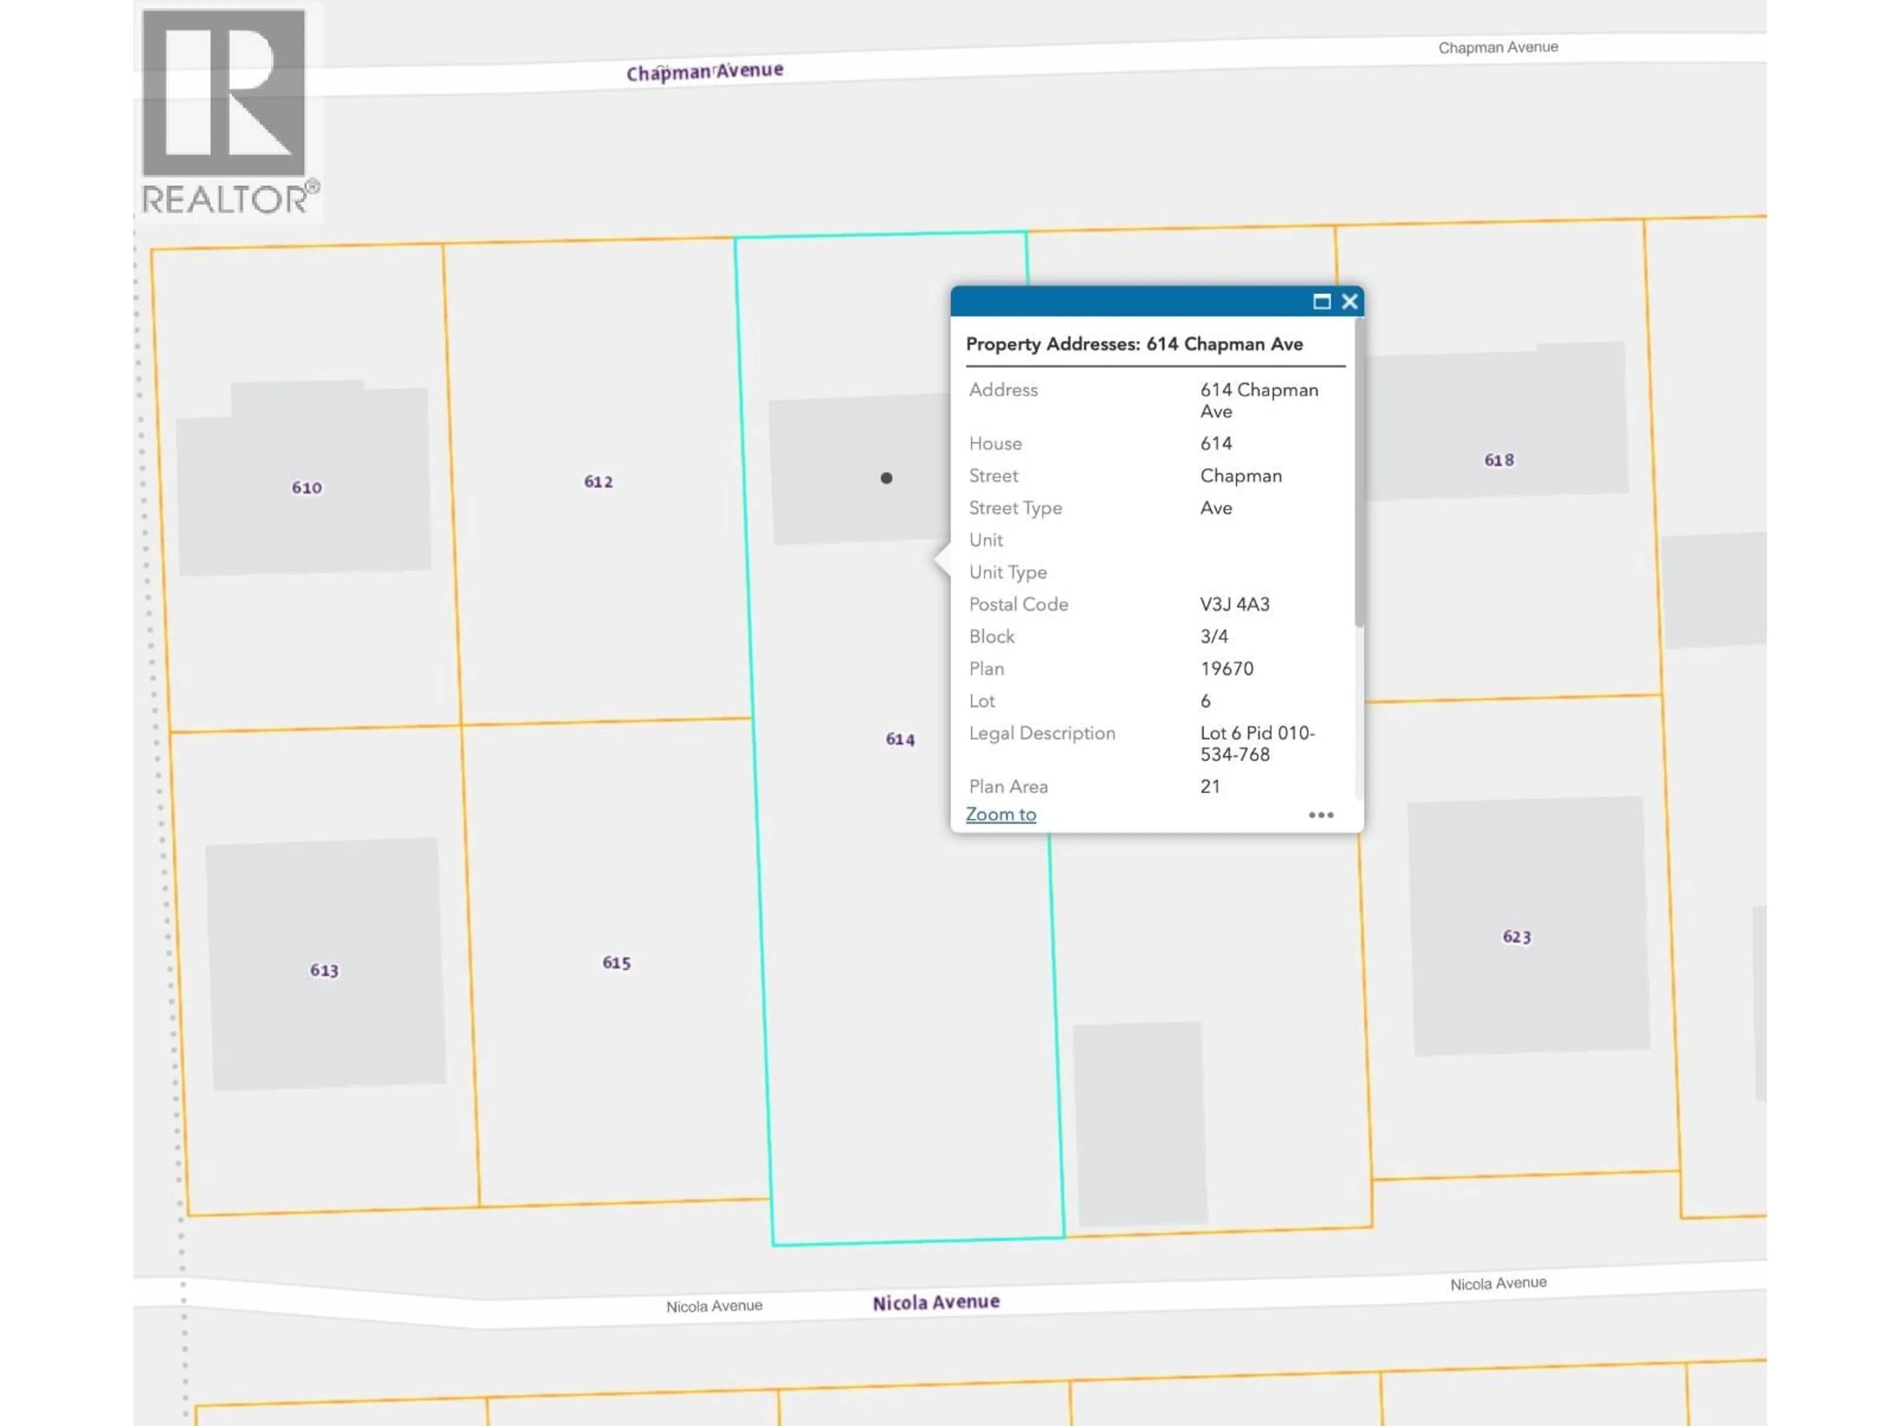
Task: Select parcel 613 on the map
Action: point(325,970)
